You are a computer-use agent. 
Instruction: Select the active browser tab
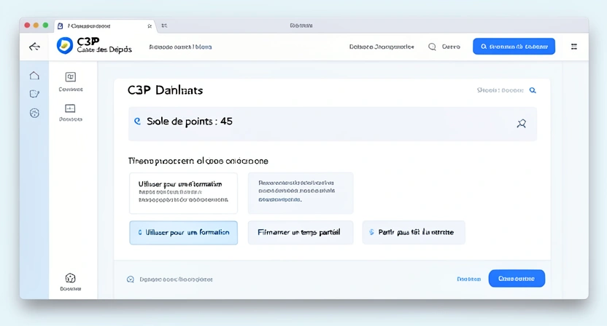[104, 26]
